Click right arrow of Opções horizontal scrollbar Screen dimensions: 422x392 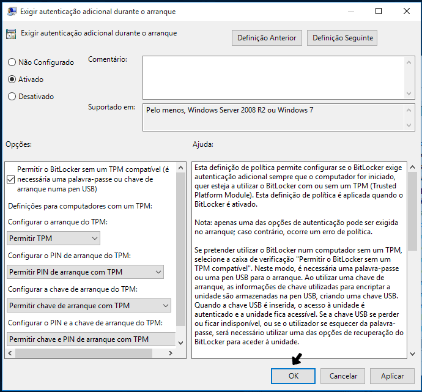click(x=171, y=353)
